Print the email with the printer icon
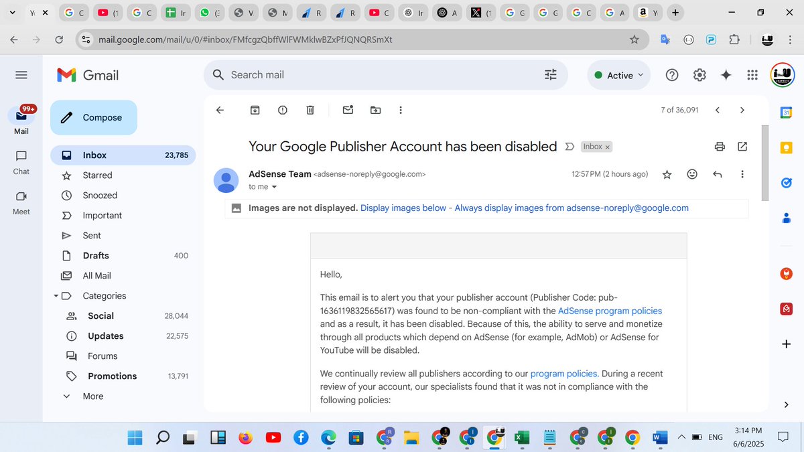This screenshot has width=804, height=452. (720, 146)
